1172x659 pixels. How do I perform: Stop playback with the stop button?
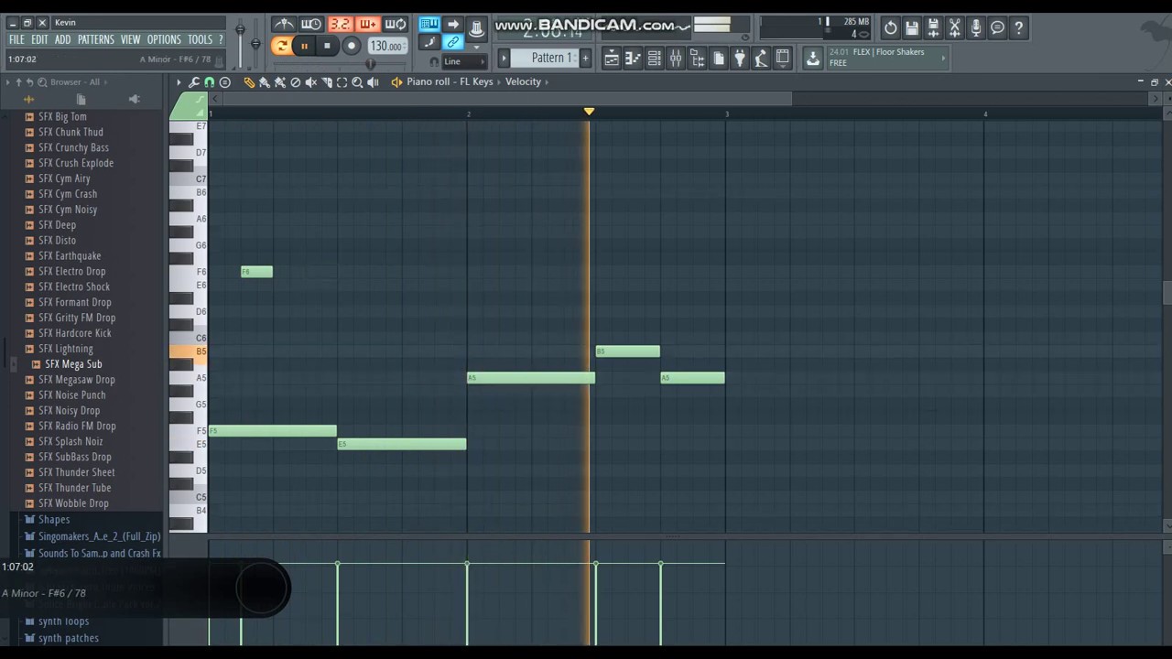327,46
